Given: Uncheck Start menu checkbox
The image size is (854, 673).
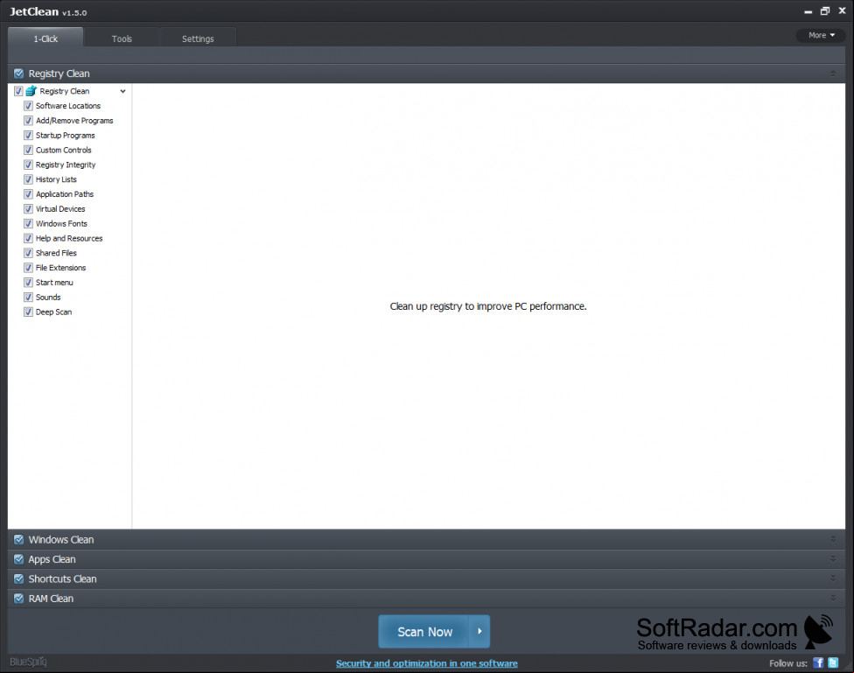Looking at the screenshot, I should point(28,283).
